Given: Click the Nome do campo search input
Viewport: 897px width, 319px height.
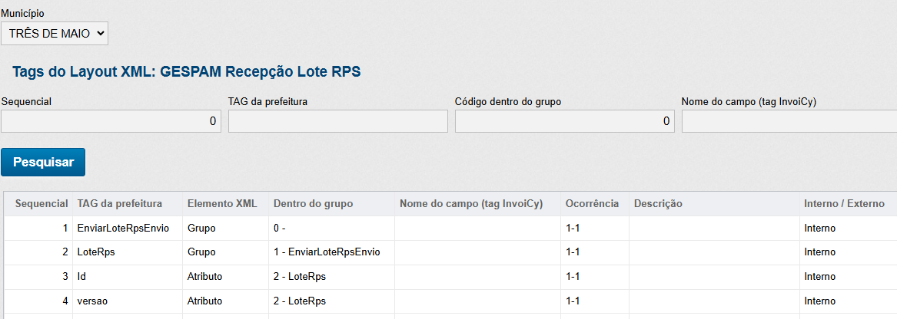Looking at the screenshot, I should click(x=789, y=121).
